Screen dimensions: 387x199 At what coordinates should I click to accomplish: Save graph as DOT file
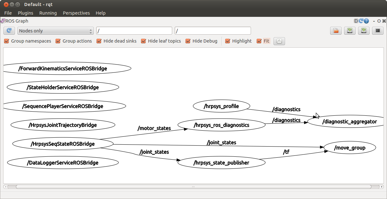(350, 31)
